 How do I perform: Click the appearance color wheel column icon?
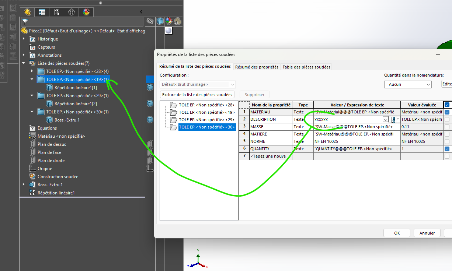pyautogui.click(x=169, y=21)
